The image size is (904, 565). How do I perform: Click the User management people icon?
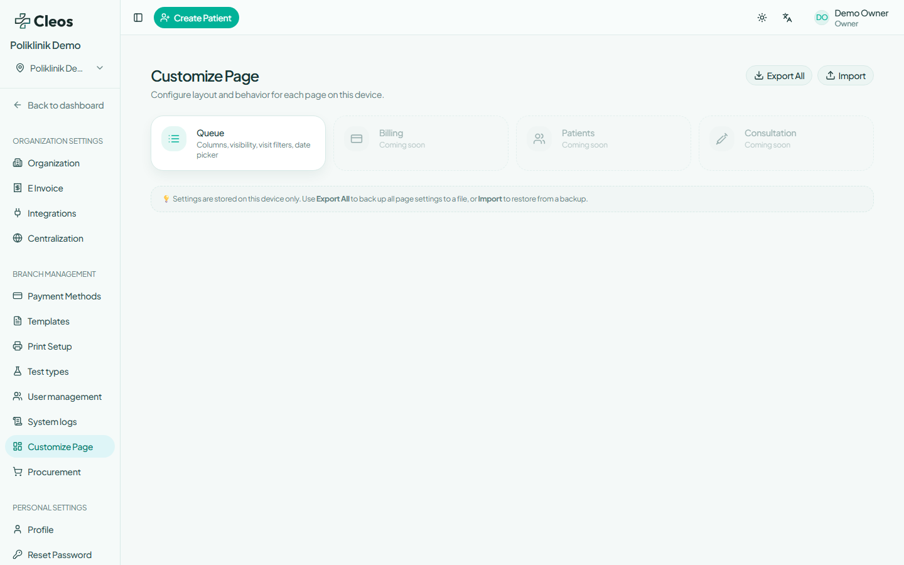tap(18, 396)
